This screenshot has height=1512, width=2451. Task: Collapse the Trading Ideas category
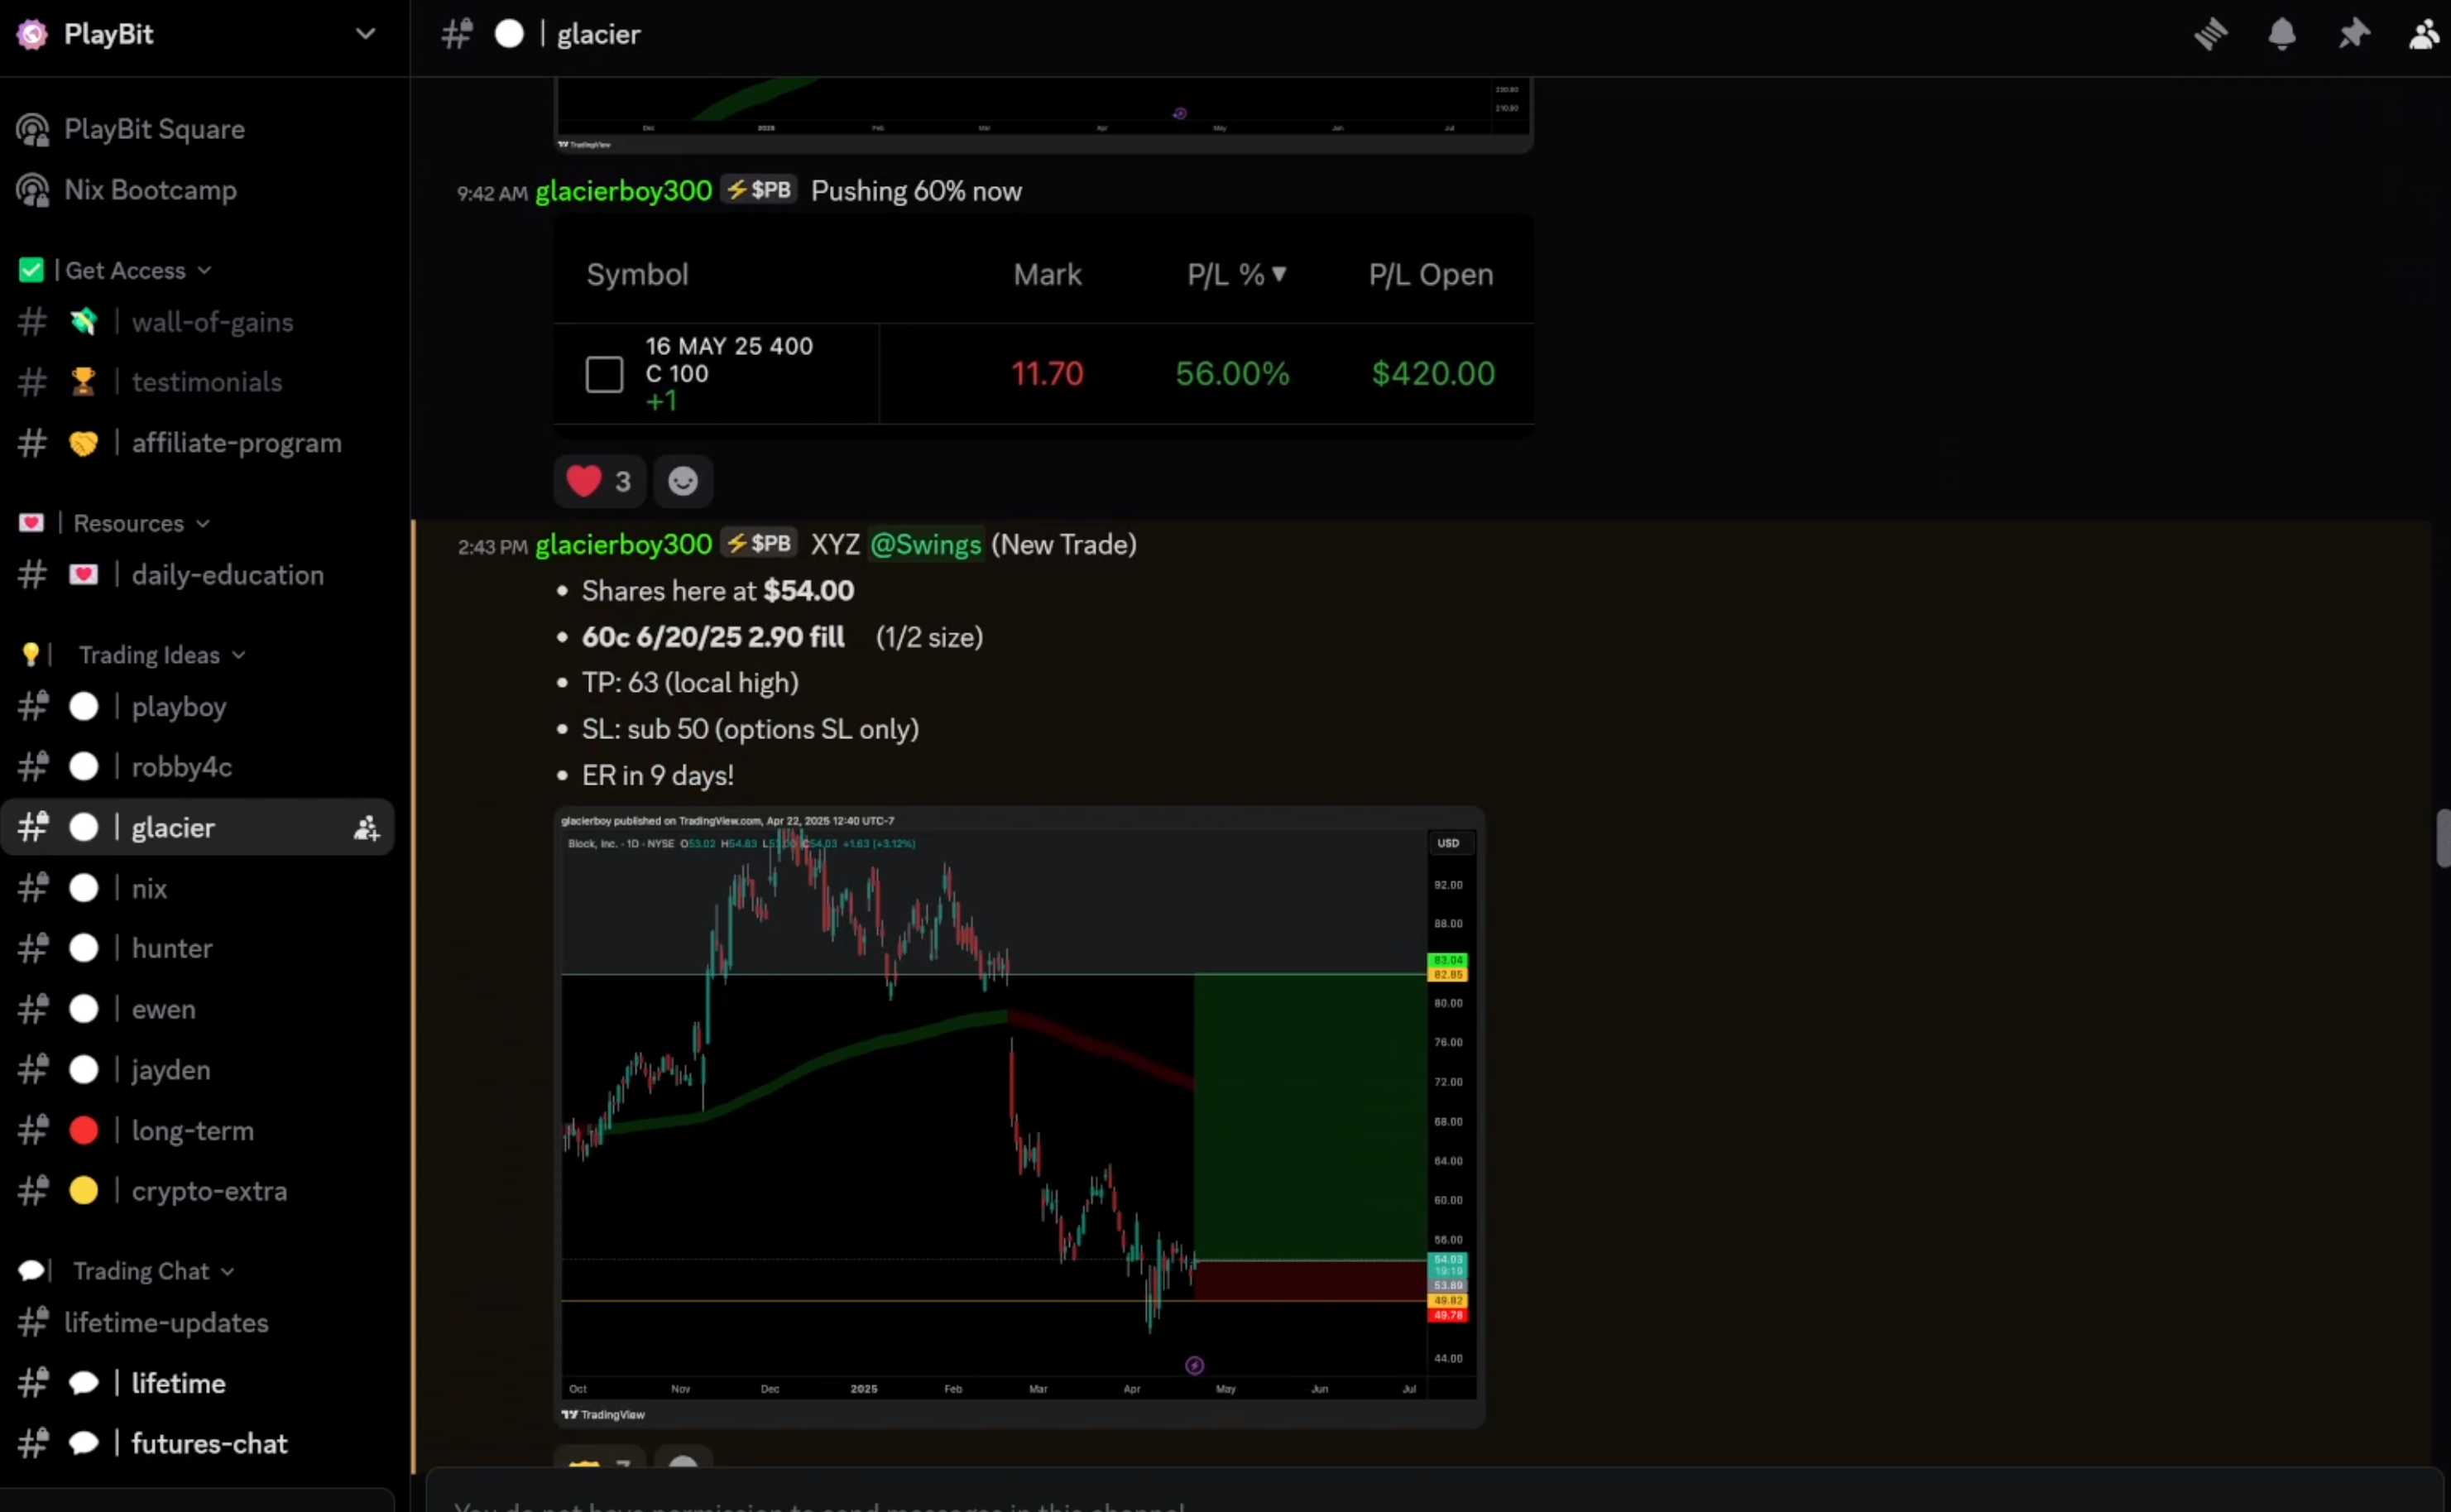click(150, 655)
